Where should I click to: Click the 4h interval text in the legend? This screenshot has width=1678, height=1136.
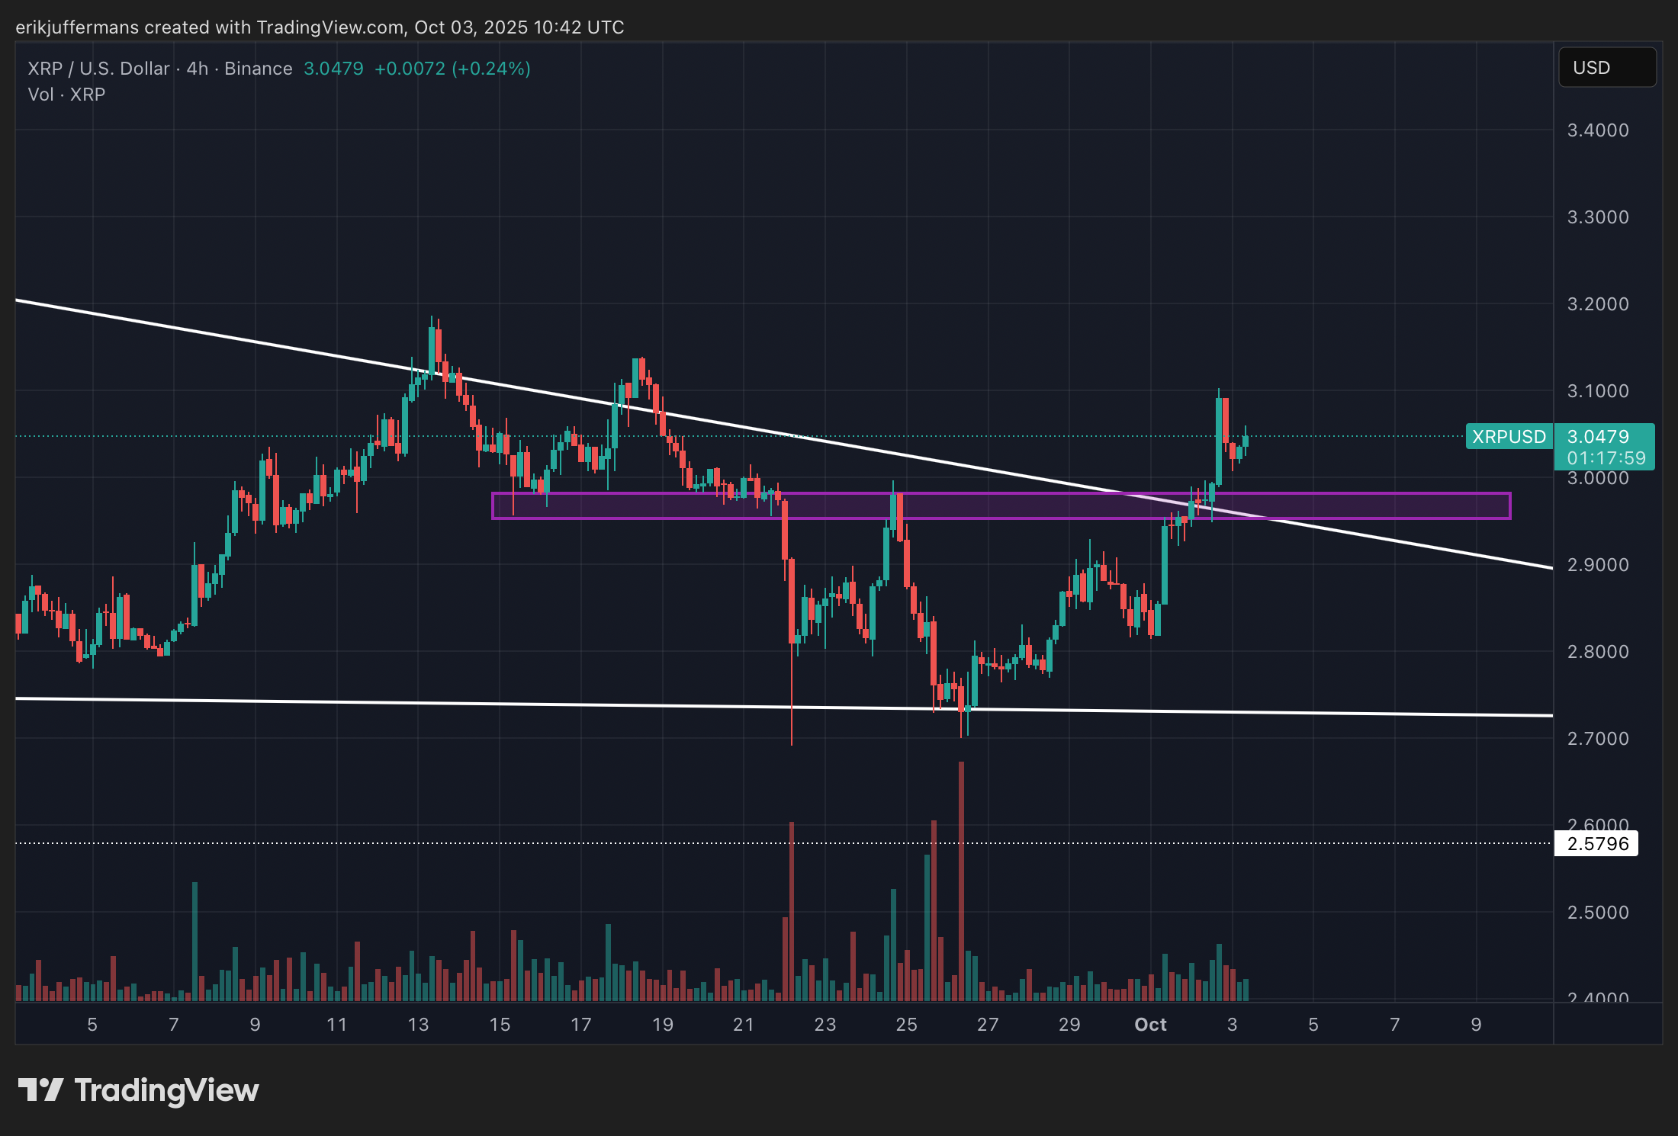point(198,69)
